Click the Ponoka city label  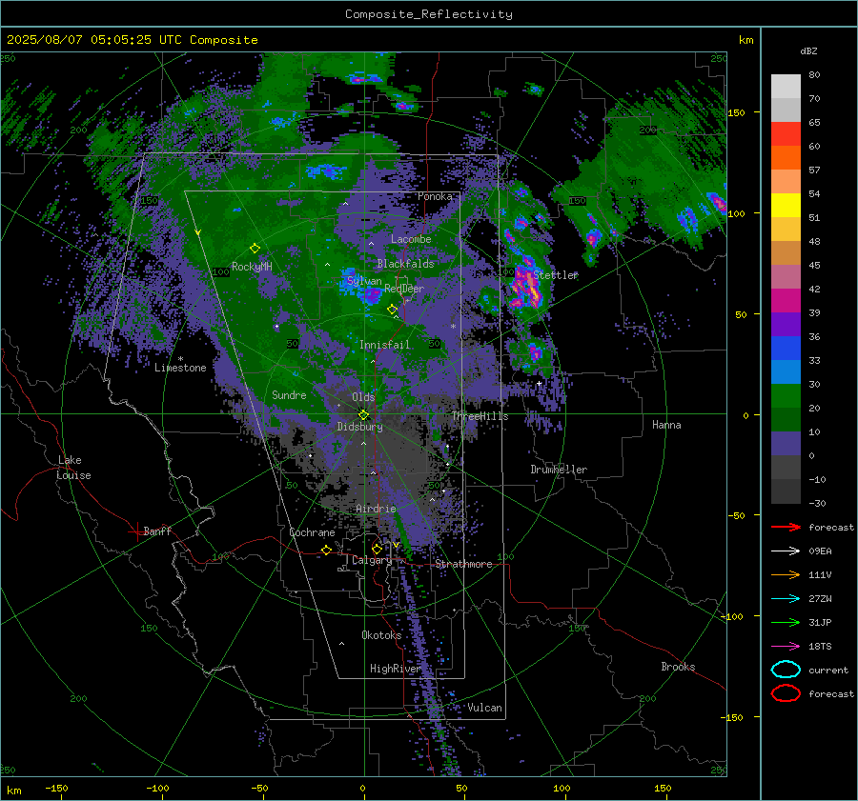tap(435, 196)
